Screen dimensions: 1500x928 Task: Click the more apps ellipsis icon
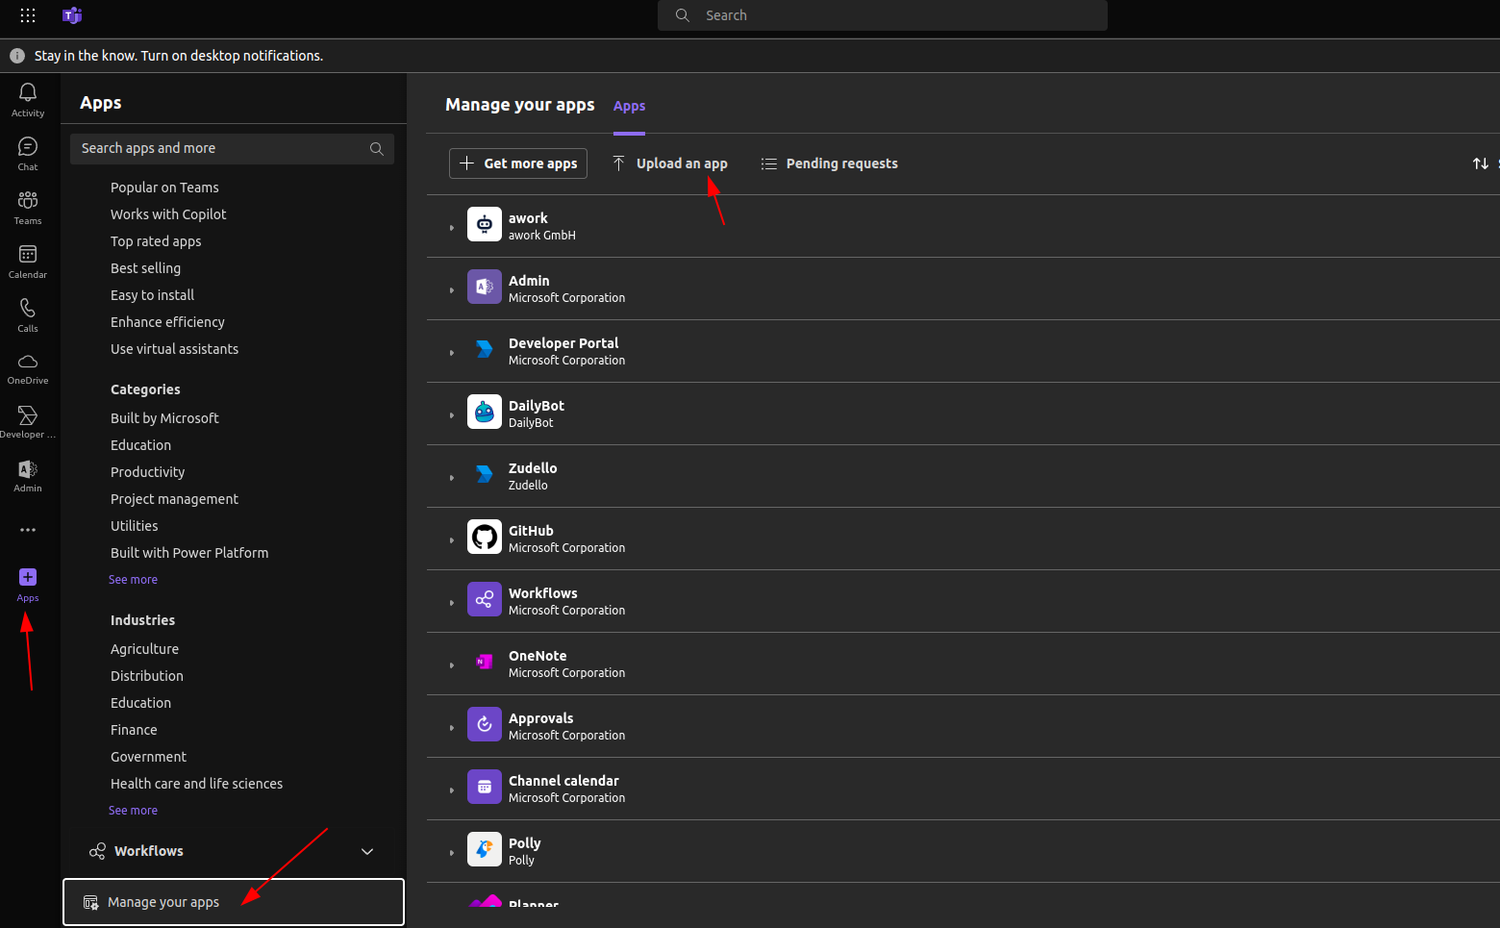(28, 530)
